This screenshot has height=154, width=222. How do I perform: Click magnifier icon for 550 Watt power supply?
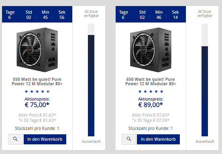pyautogui.click(x=15, y=139)
